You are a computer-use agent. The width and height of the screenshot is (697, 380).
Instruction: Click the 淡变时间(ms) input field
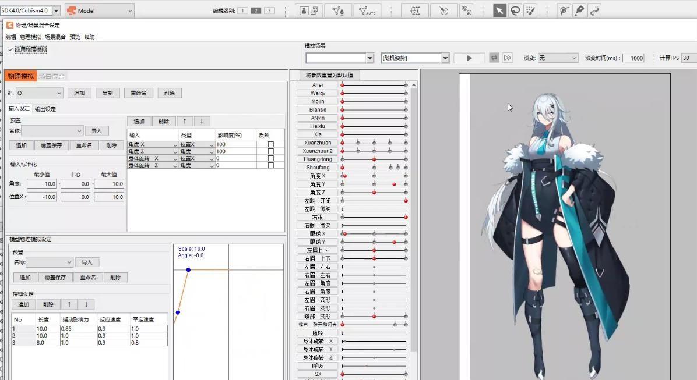[634, 58]
